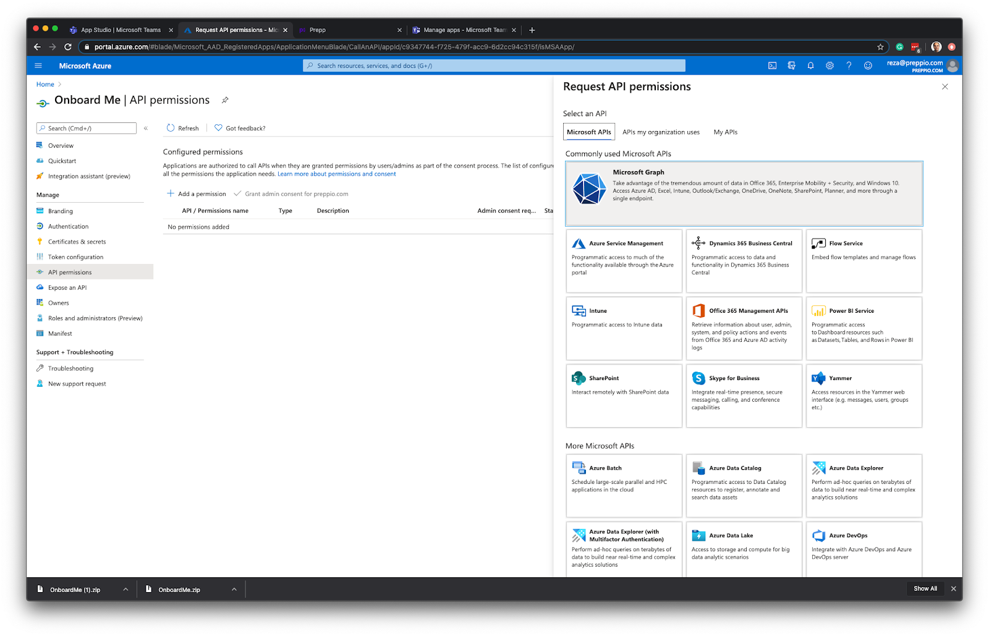Pick the Power BI Service API
Image resolution: width=989 pixels, height=636 pixels.
click(x=864, y=328)
